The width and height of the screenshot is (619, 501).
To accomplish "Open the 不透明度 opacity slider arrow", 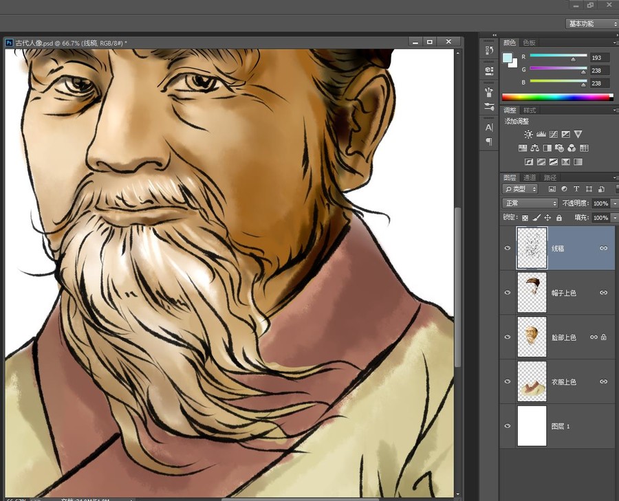I will tap(614, 203).
